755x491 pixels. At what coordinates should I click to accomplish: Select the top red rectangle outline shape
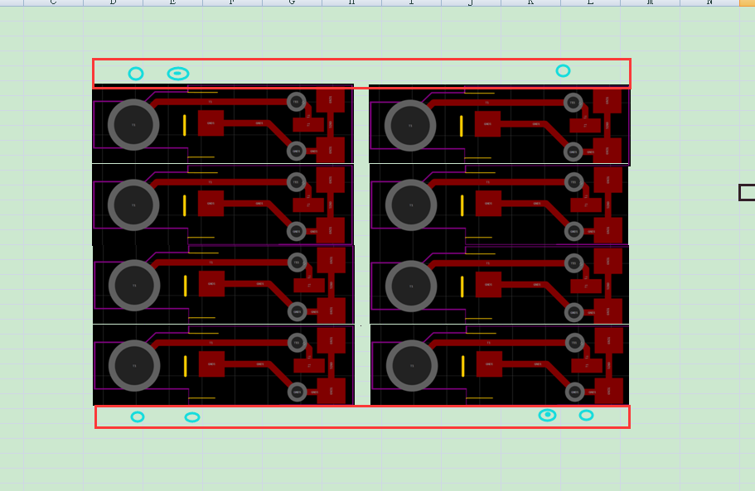click(x=361, y=60)
